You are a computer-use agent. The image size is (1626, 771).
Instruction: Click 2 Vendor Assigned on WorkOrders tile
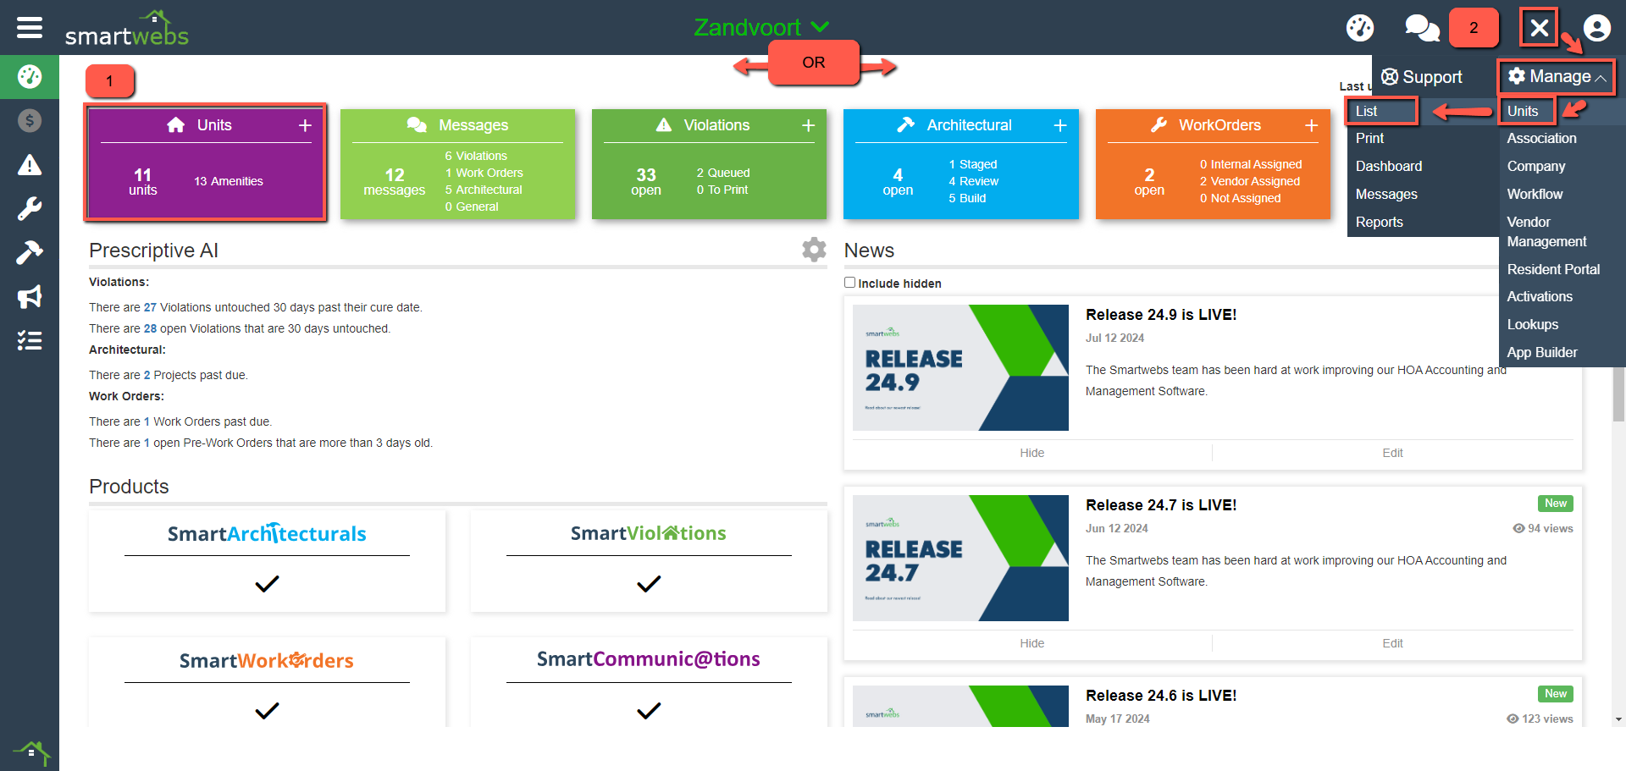[1249, 182]
